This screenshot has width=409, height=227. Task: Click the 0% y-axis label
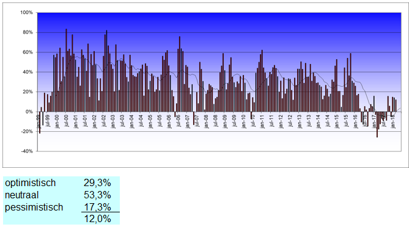click(29, 112)
